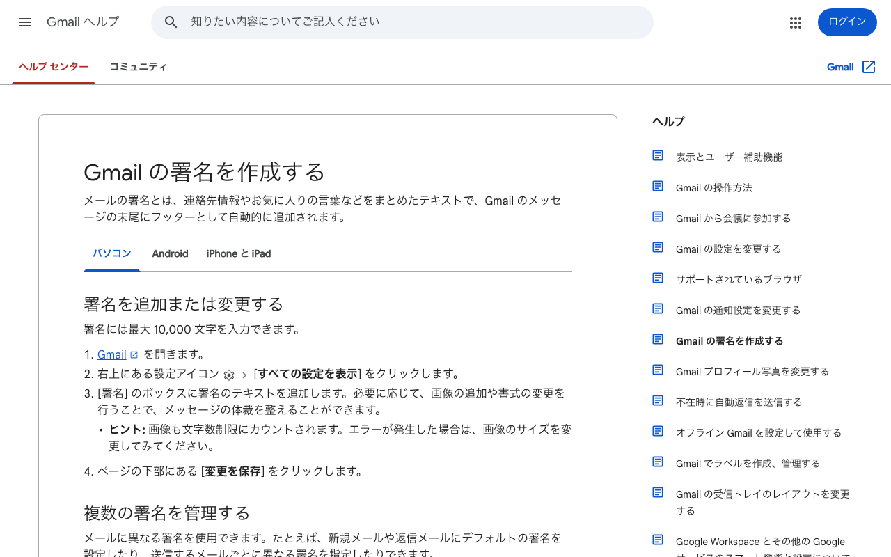The height and width of the screenshot is (557, 891).
Task: Click the article icon beside Gmail の署名を作成する
Action: coord(658,339)
